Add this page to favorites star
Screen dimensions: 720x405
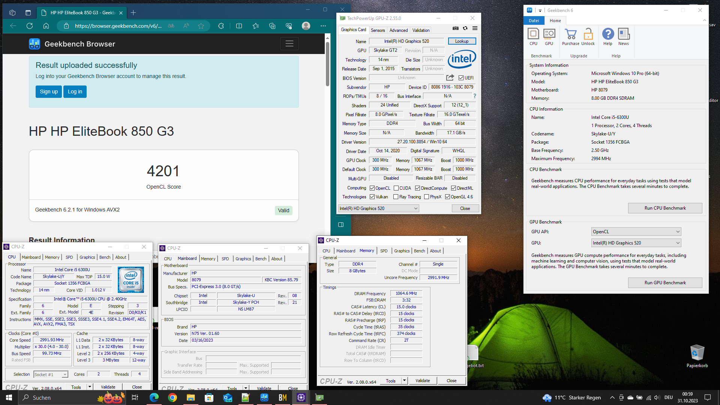(x=201, y=26)
